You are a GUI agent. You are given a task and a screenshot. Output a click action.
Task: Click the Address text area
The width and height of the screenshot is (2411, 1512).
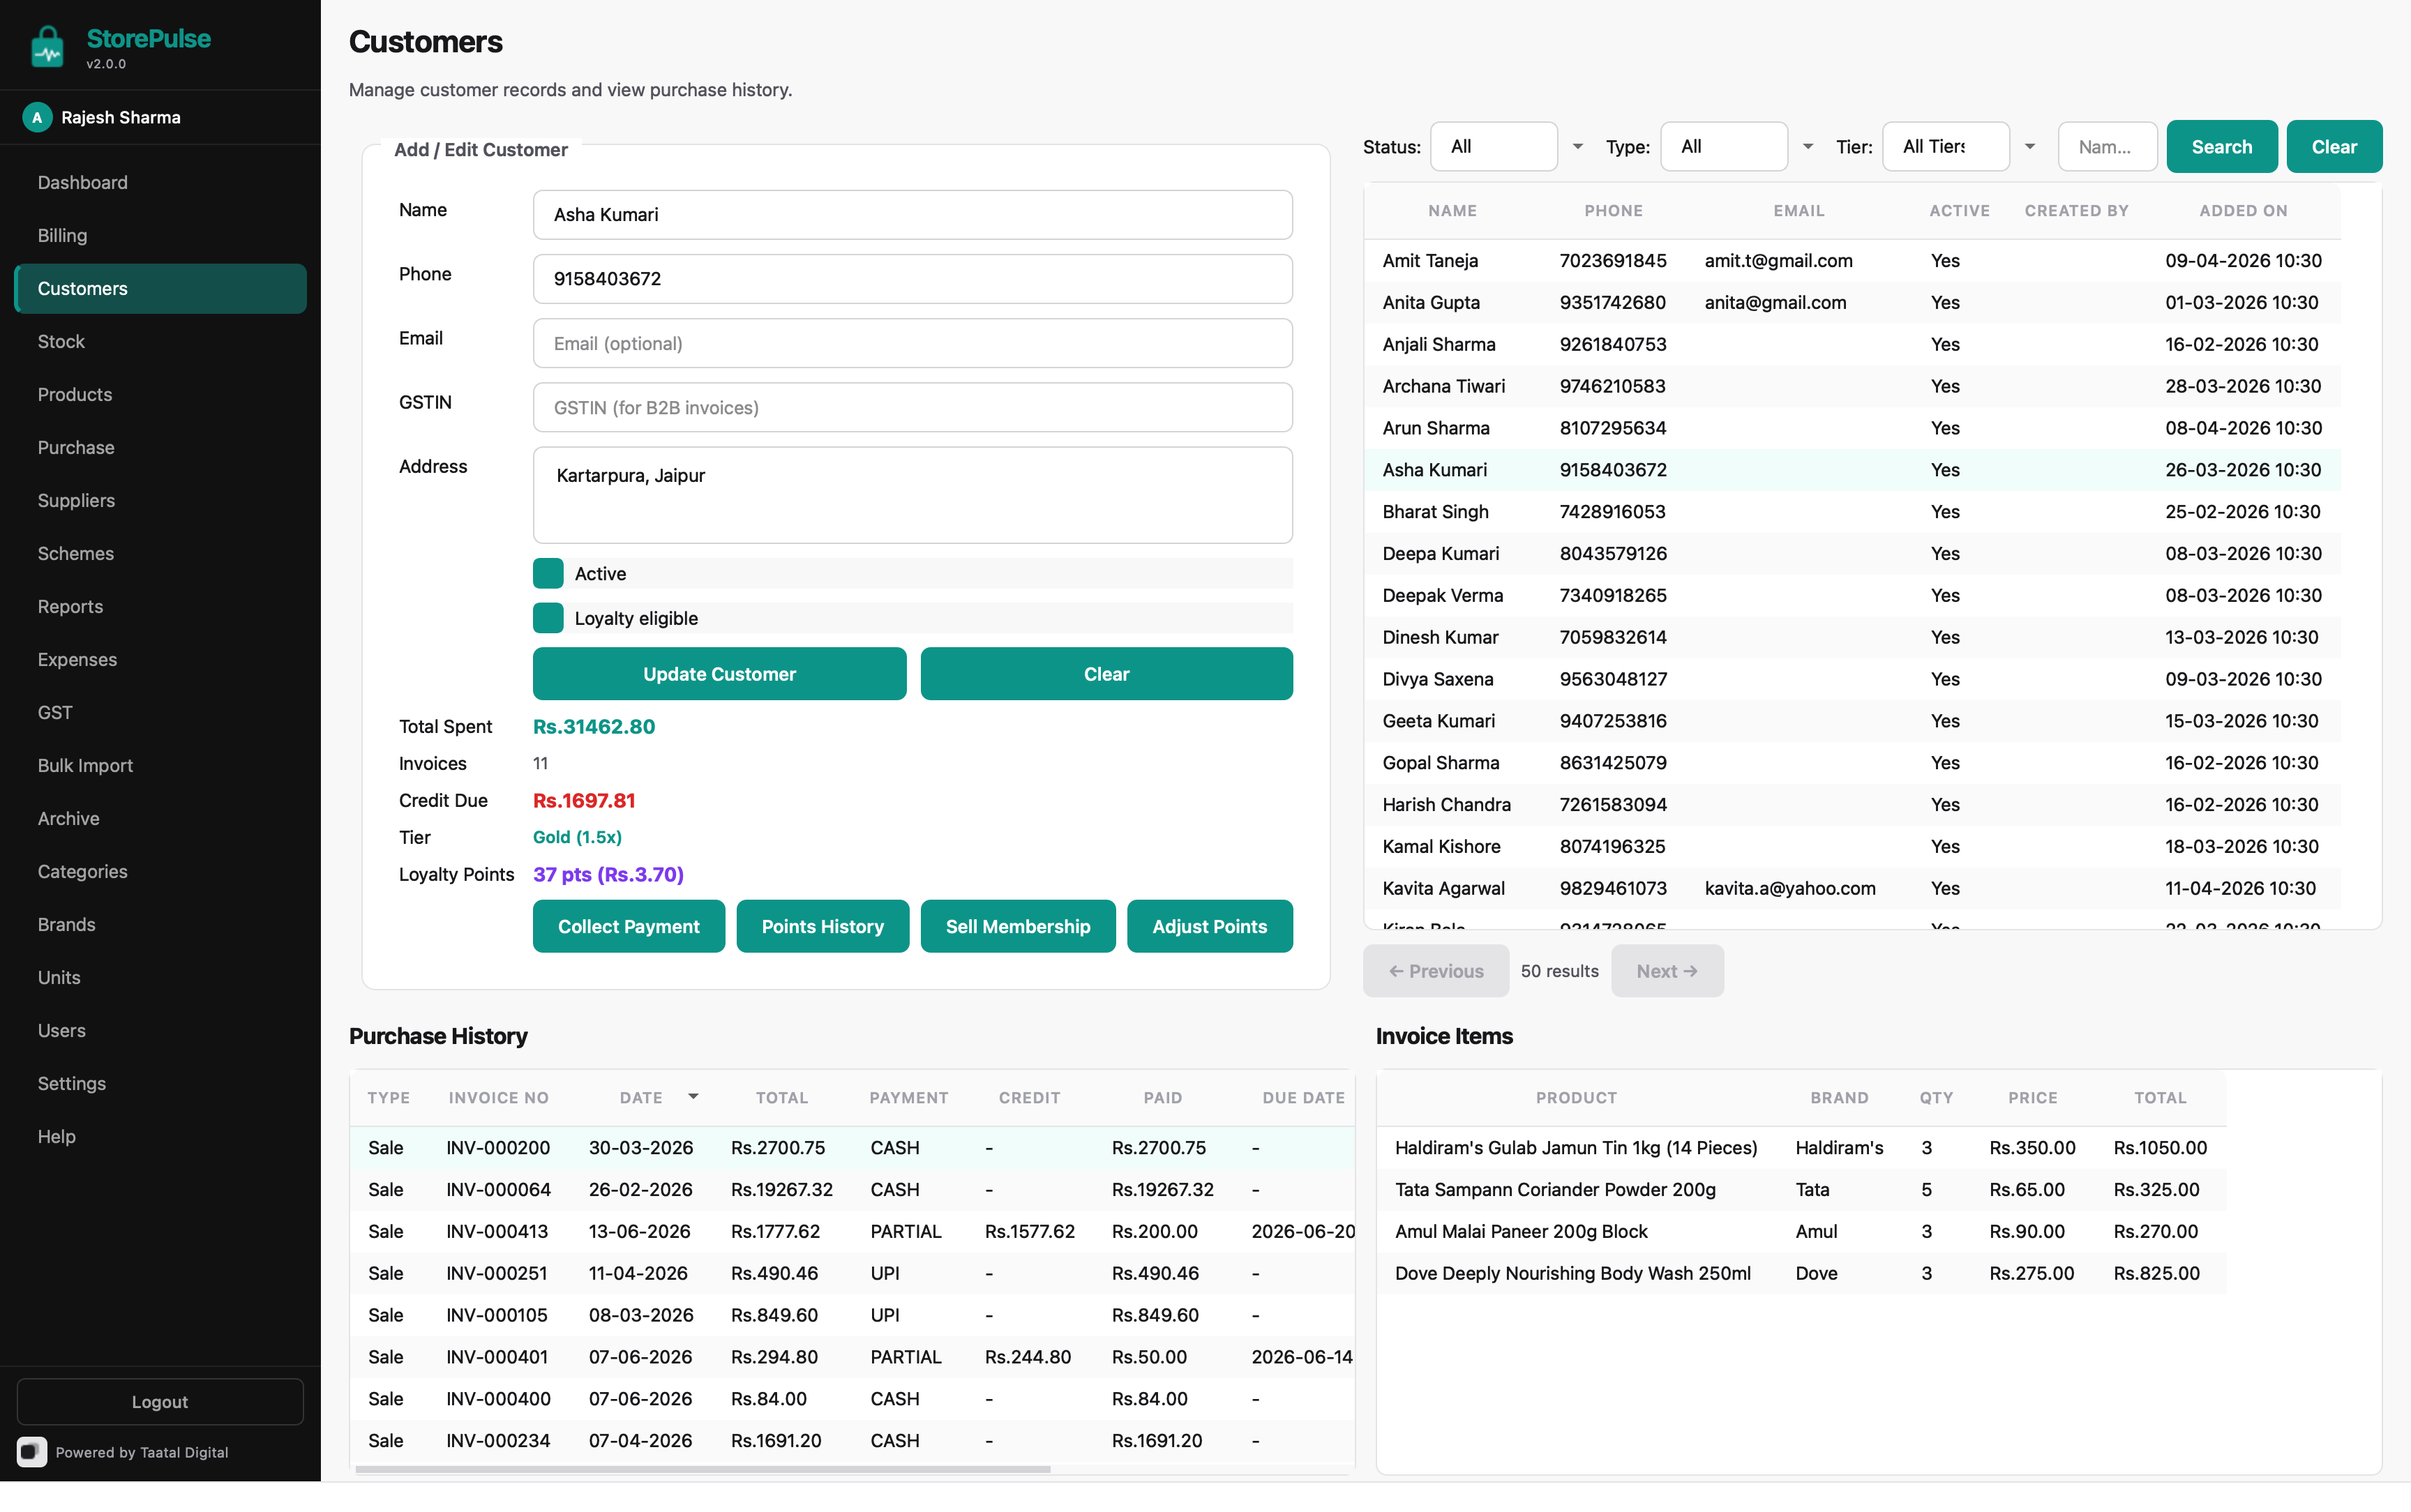coord(912,495)
